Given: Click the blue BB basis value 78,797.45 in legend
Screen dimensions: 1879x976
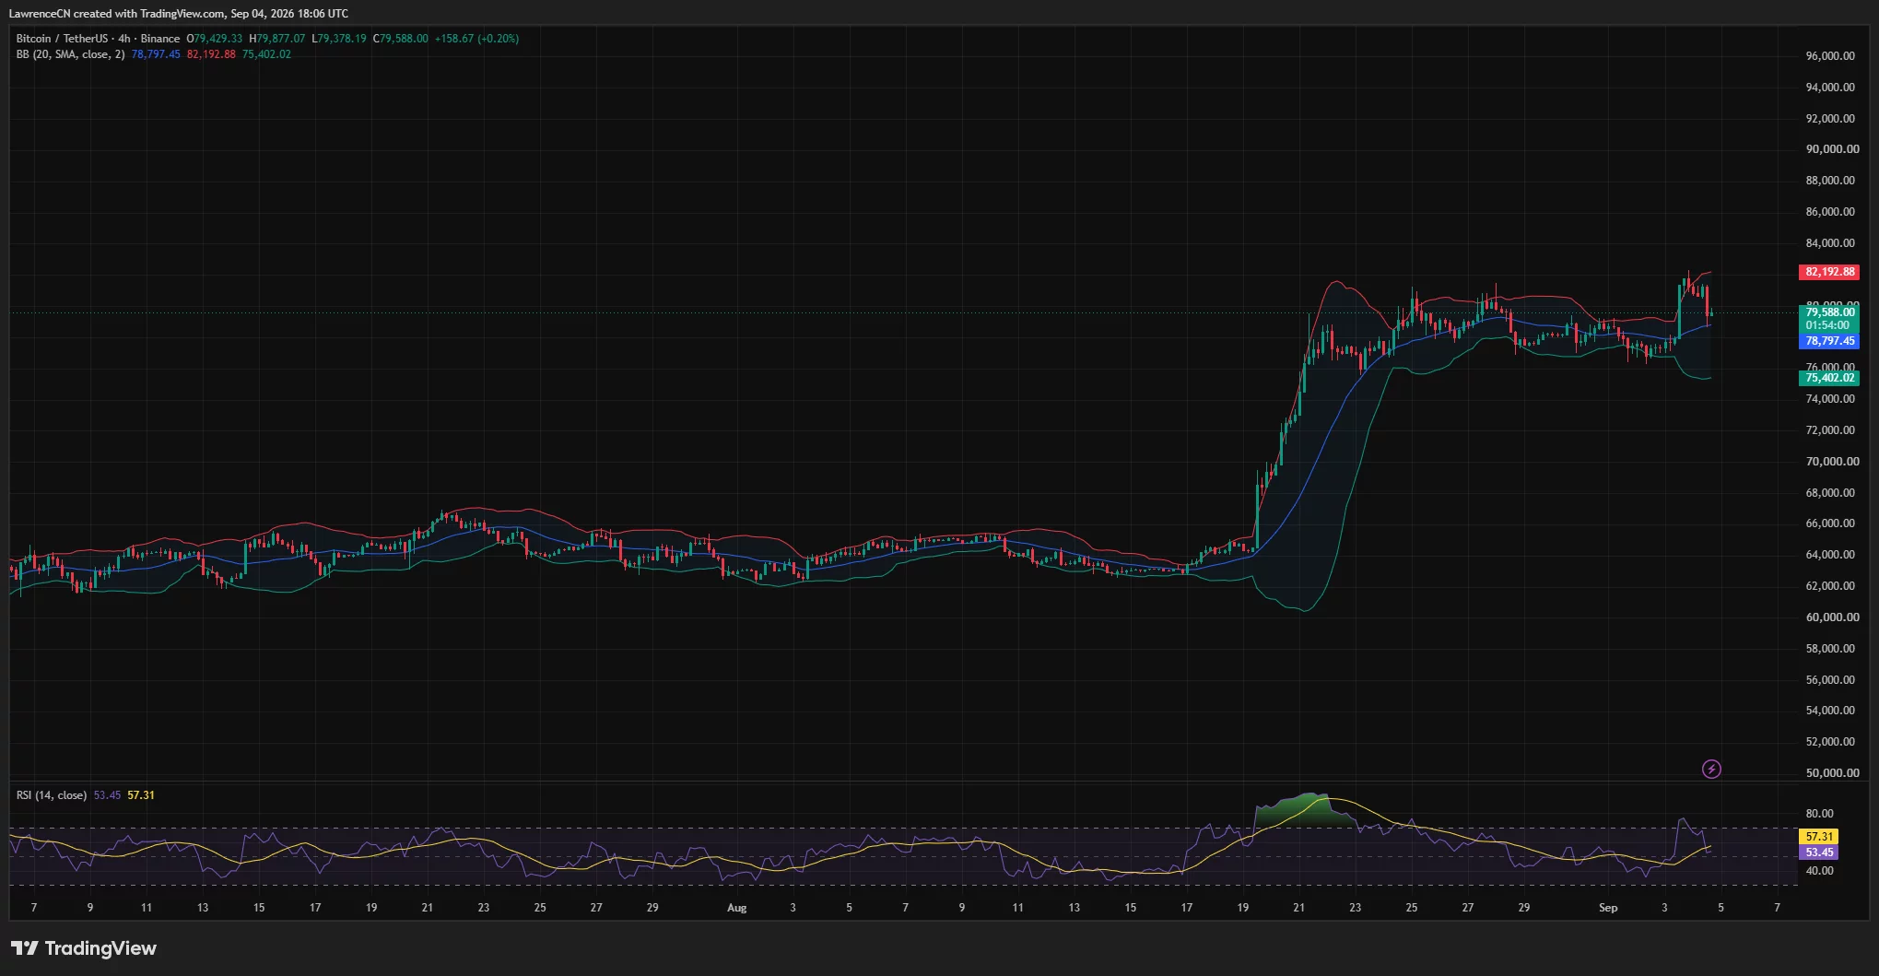Looking at the screenshot, I should (x=156, y=54).
